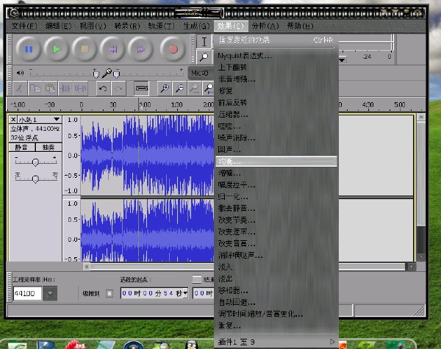Click the Pause transport button
This screenshot has width=441, height=349.
[x=29, y=49]
